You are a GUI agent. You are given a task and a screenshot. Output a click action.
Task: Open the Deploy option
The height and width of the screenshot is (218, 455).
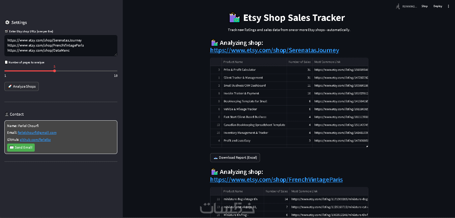pyautogui.click(x=438, y=6)
